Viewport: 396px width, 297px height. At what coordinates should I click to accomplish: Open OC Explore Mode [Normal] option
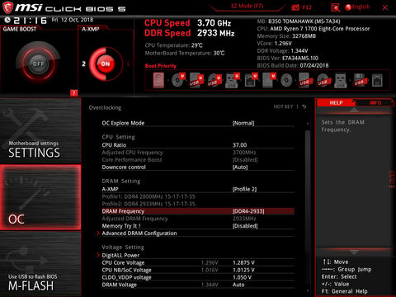pos(198,123)
